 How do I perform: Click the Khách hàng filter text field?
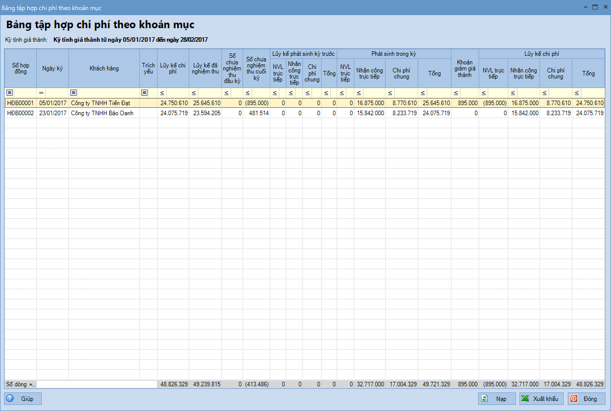108,93
